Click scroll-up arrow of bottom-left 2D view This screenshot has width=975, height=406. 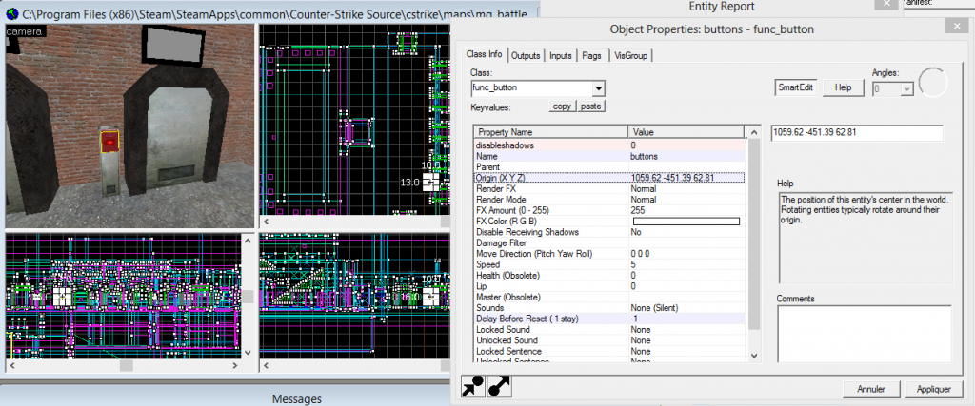[x=247, y=241]
